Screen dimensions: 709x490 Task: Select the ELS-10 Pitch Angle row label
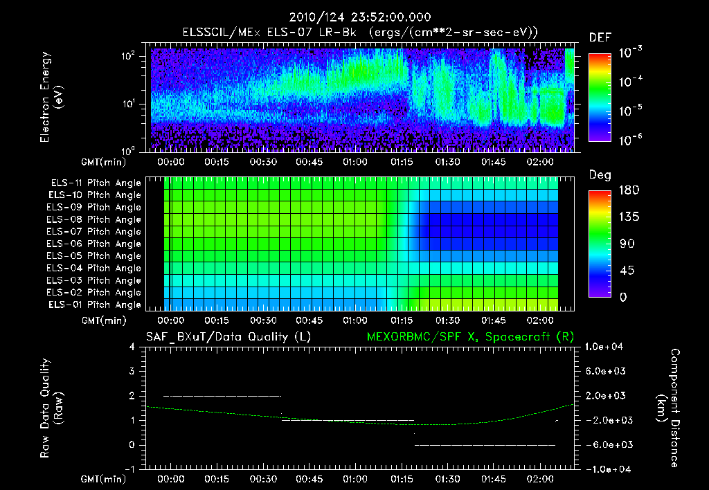pos(95,195)
